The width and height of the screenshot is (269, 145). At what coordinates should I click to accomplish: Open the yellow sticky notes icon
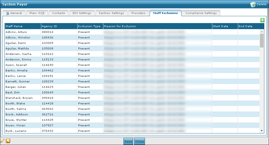[x=8, y=141]
